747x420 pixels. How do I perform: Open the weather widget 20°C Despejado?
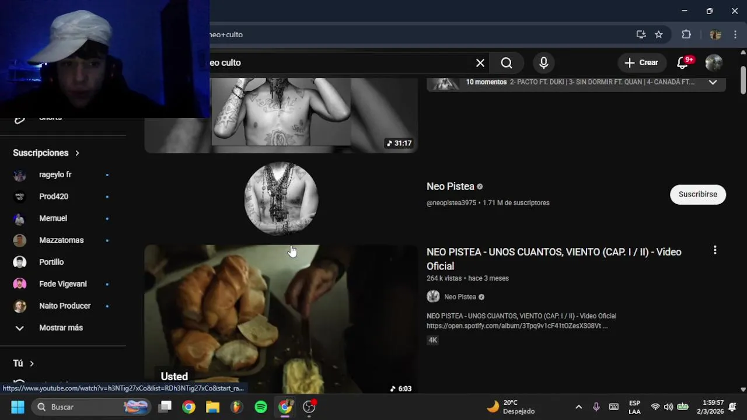(511, 407)
